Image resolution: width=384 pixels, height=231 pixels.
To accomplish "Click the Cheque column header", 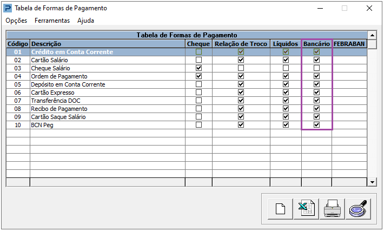I will [198, 44].
